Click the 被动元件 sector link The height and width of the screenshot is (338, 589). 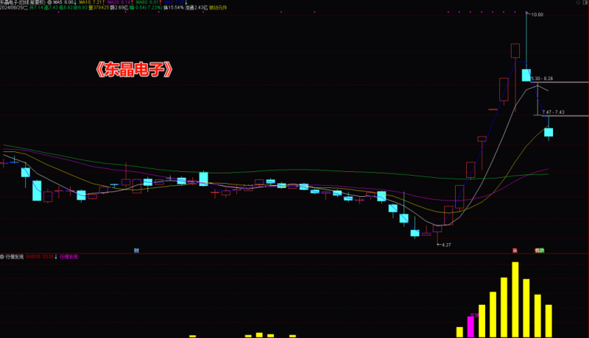[219, 9]
